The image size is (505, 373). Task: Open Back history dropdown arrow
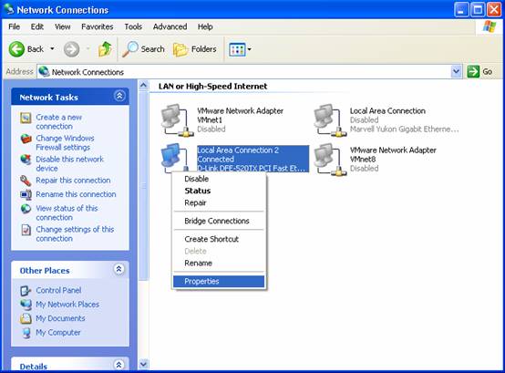click(x=52, y=49)
